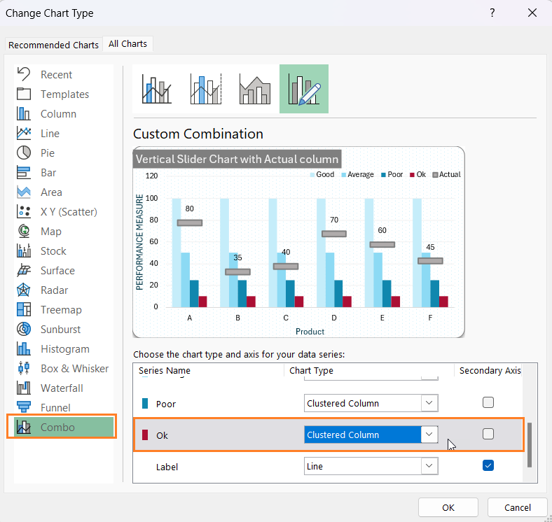Click the preview chart title text
Viewport: 552px width, 522px height.
[237, 159]
